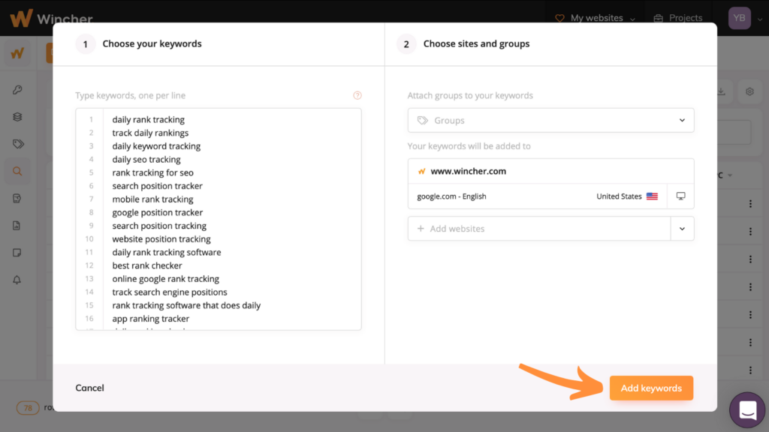The height and width of the screenshot is (432, 769).
Task: Click keyword line "daily rank tracking software"
Action: (167, 252)
